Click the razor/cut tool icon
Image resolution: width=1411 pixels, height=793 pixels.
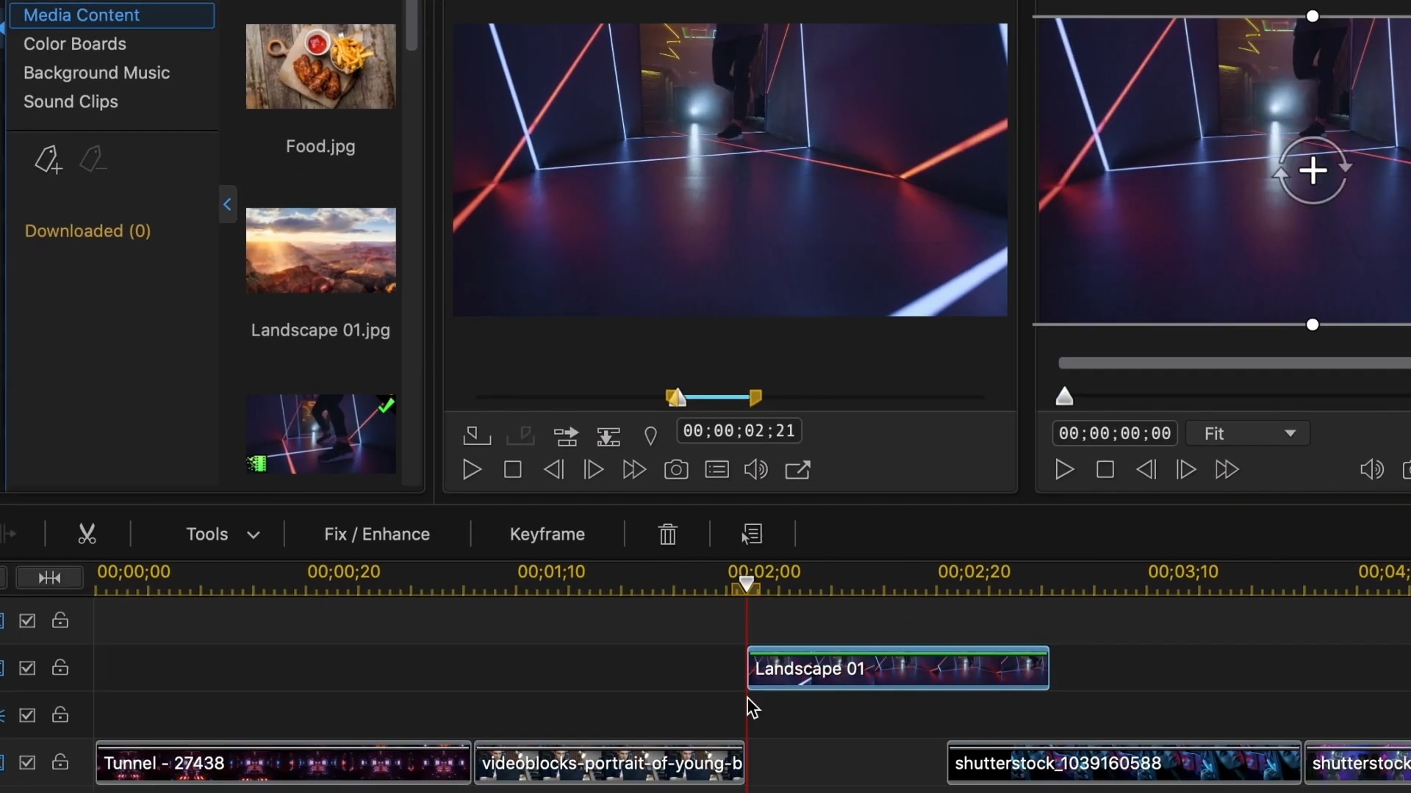[87, 534]
